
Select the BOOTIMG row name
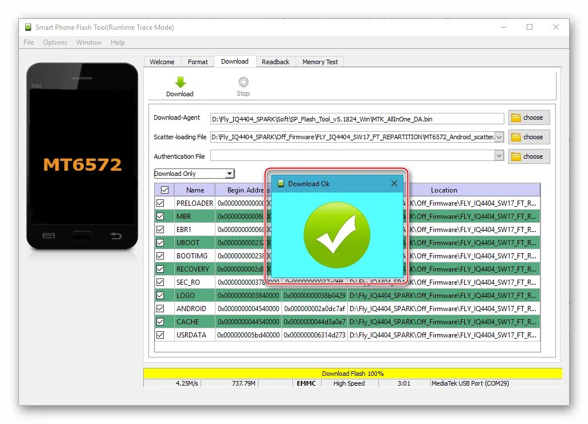[x=191, y=256]
